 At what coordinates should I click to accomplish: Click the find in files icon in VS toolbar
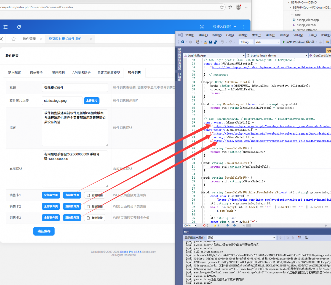pos(327,42)
